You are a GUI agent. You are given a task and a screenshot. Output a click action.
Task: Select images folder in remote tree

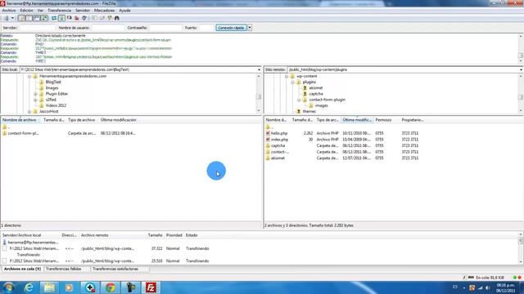(321, 105)
